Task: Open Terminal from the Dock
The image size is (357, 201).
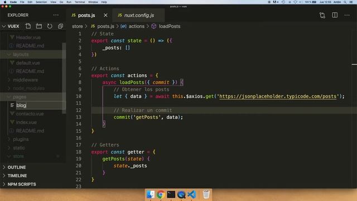Action: tap(171, 194)
